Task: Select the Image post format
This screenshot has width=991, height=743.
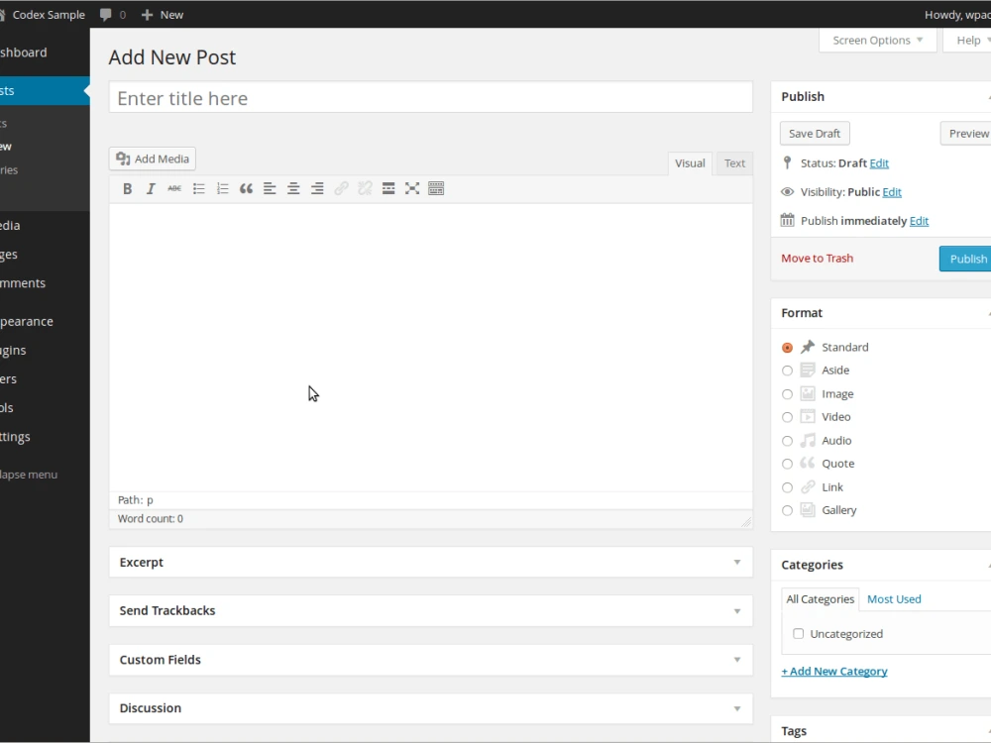Action: (787, 394)
